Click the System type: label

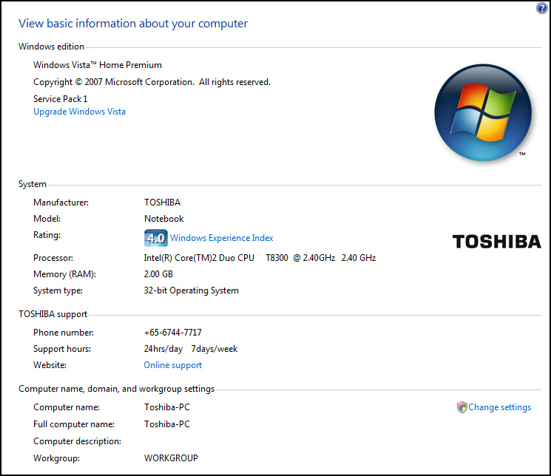pyautogui.click(x=58, y=290)
